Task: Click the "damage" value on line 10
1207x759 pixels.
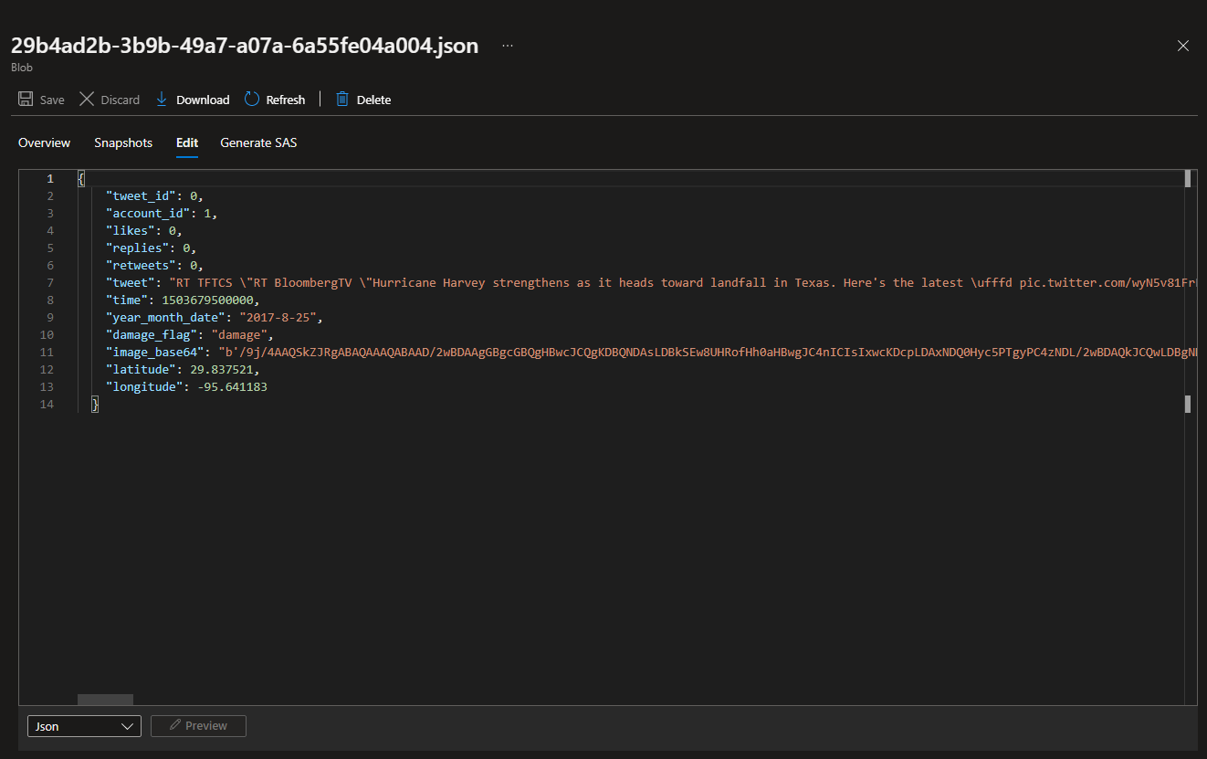Action: point(239,334)
